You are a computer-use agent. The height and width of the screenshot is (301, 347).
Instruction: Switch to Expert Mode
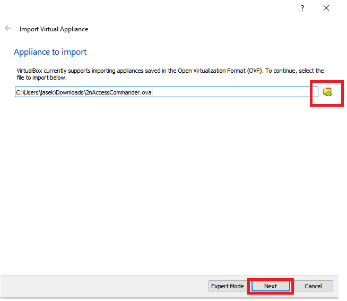click(x=228, y=286)
